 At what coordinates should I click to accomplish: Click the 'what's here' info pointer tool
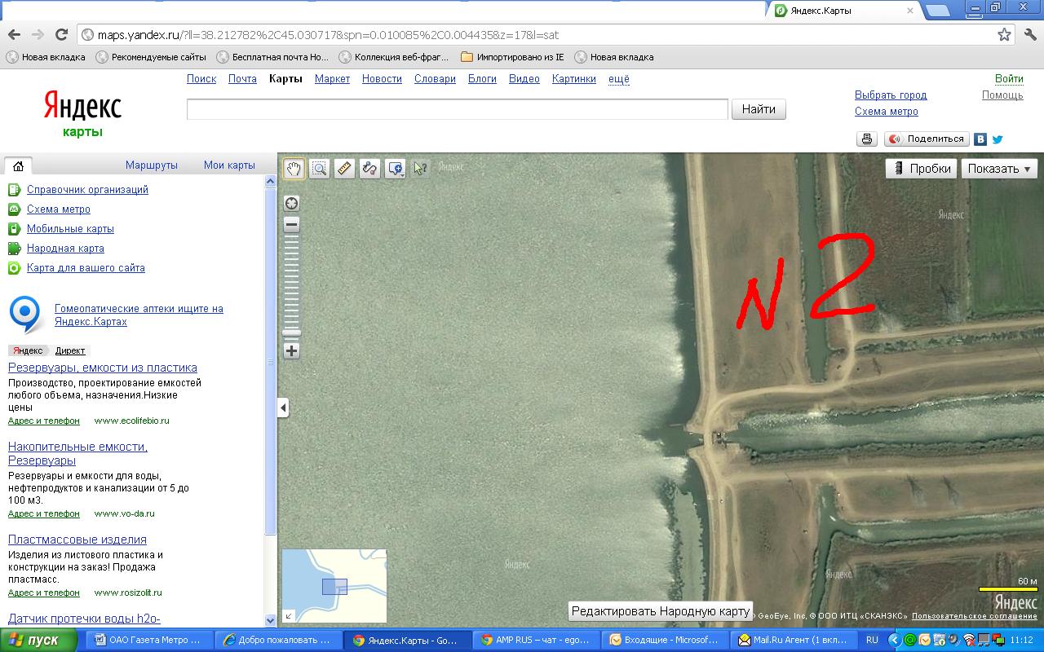[420, 169]
